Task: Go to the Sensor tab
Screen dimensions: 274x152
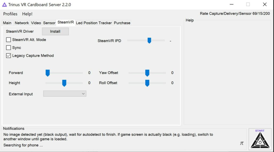Action: 49,23
